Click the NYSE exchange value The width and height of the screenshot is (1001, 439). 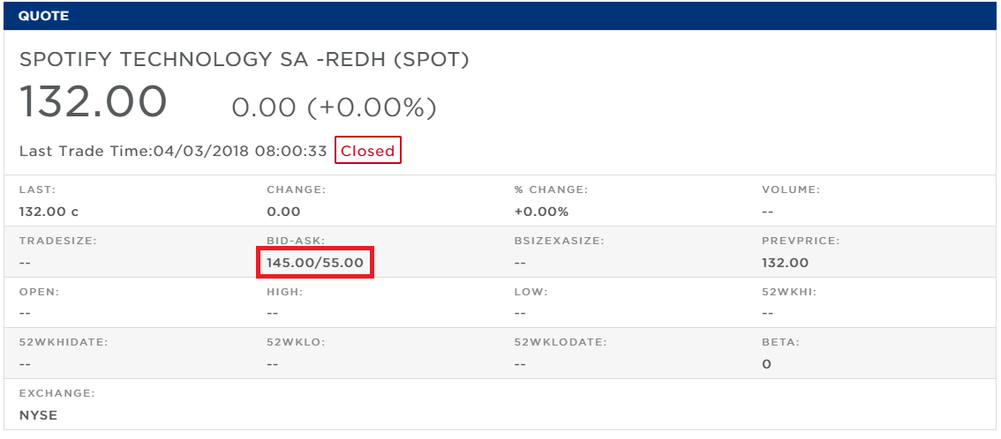coord(38,414)
